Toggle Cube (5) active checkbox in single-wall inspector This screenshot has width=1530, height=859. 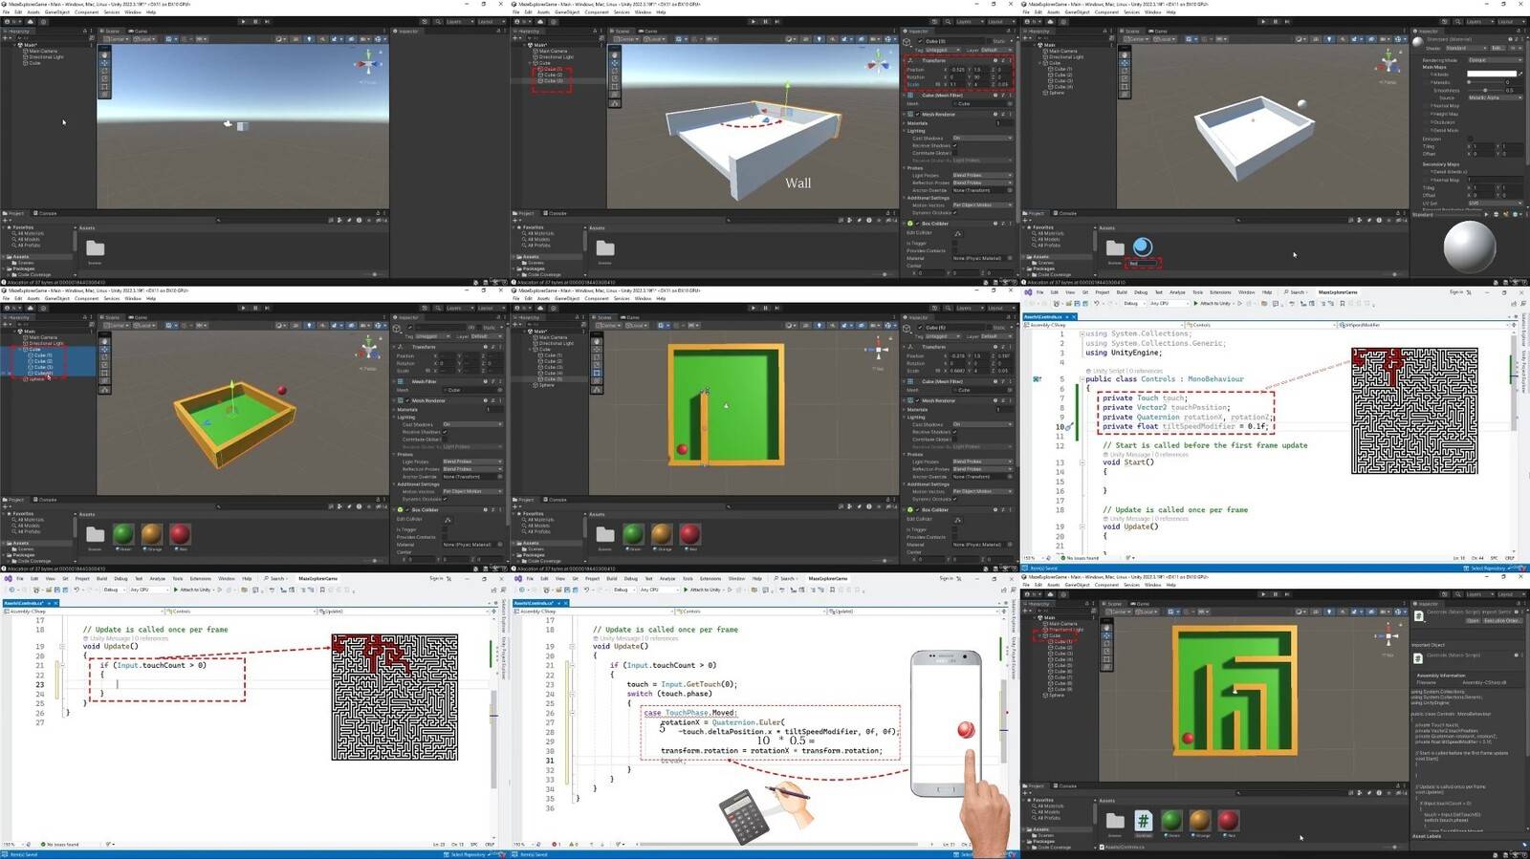[920, 327]
